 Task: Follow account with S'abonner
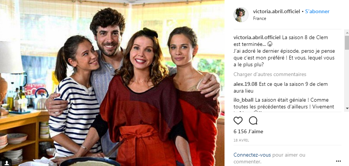[x=317, y=12]
